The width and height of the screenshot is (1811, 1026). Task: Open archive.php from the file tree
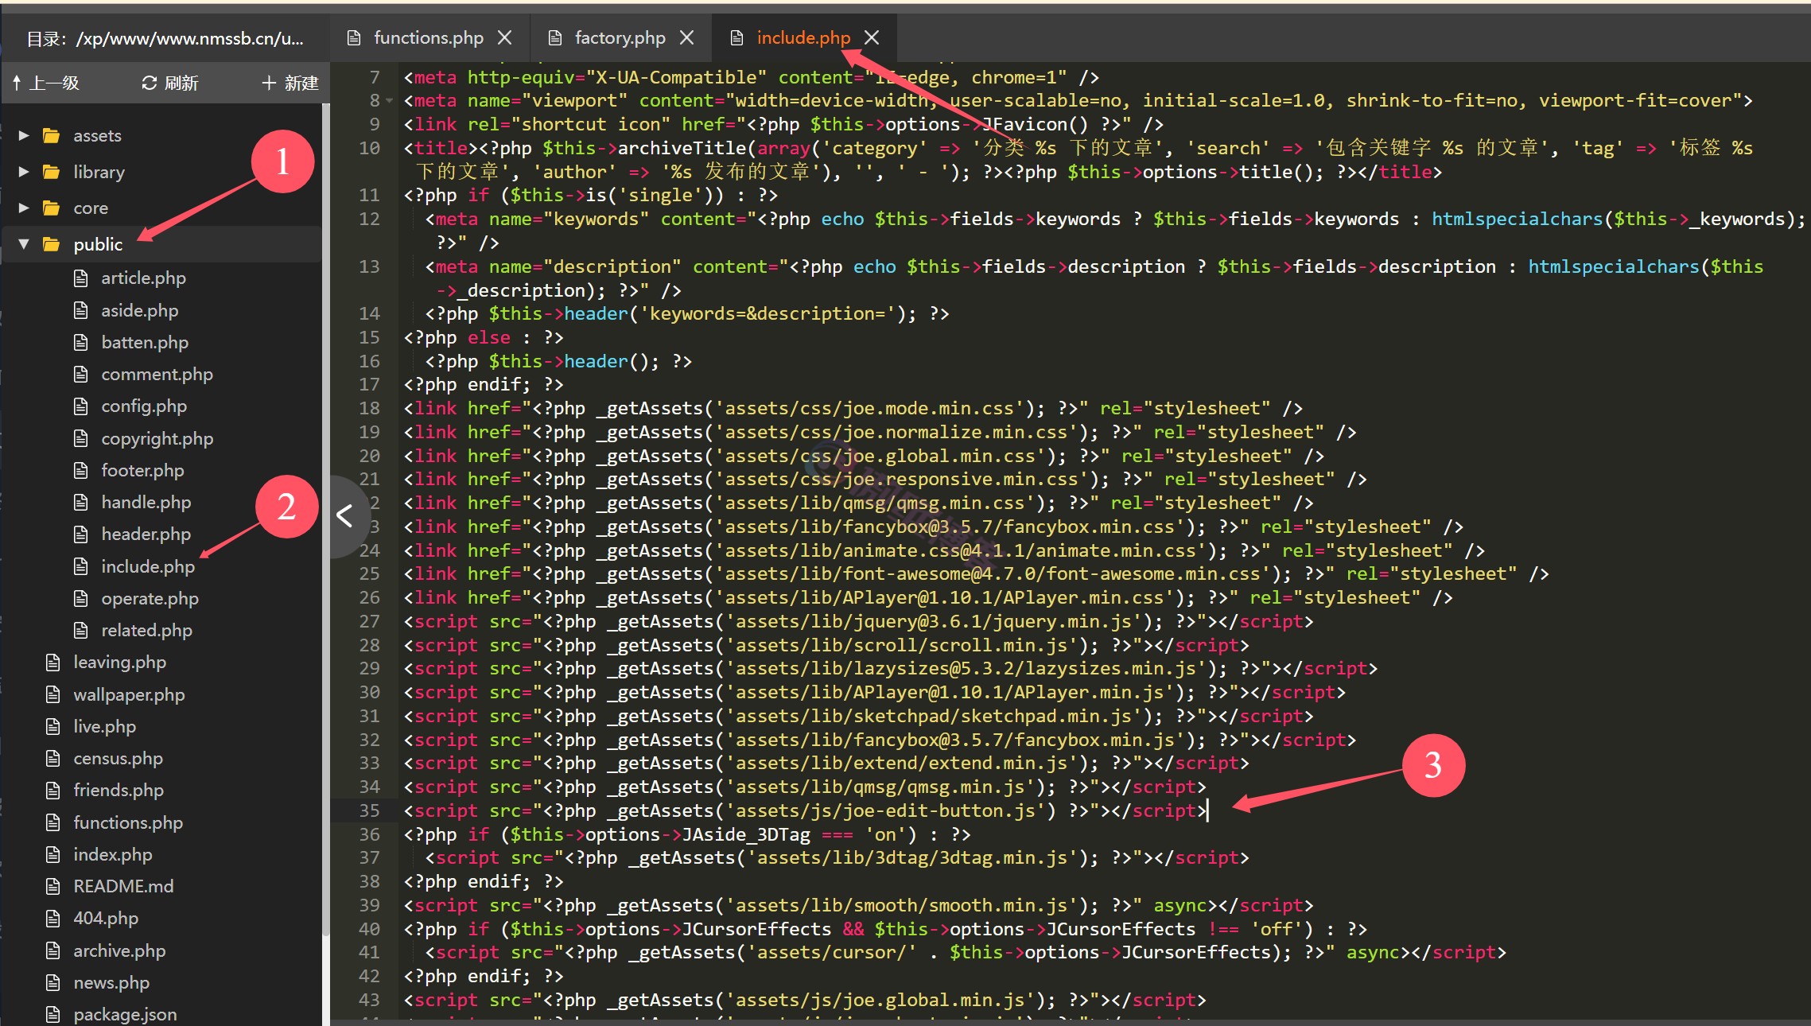click(x=119, y=950)
